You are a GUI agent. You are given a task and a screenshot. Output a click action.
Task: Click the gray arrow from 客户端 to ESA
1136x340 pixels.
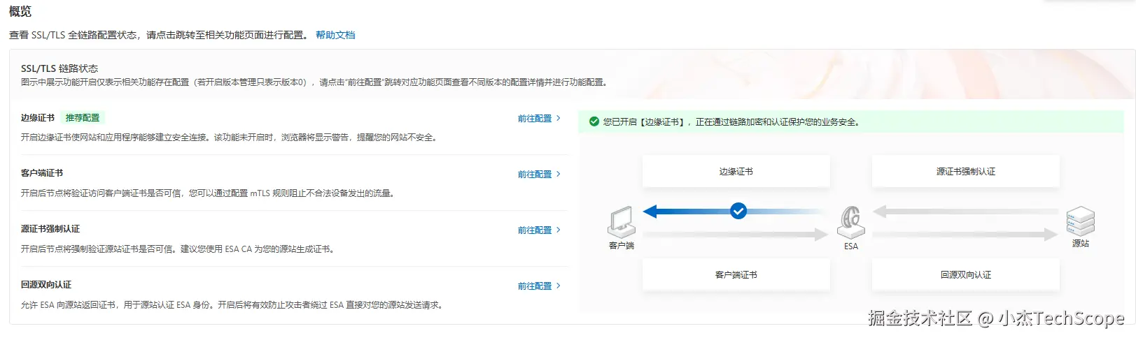coord(735,235)
